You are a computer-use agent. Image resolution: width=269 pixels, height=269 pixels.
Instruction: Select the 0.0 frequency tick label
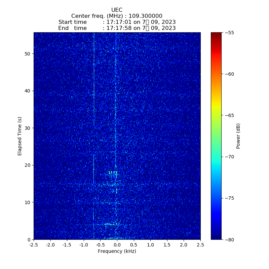pyautogui.click(x=117, y=245)
